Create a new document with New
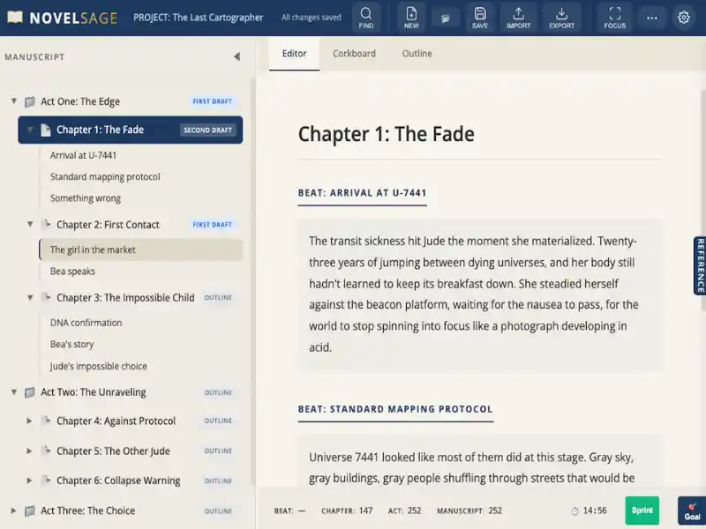This screenshot has height=529, width=706. 411,17
